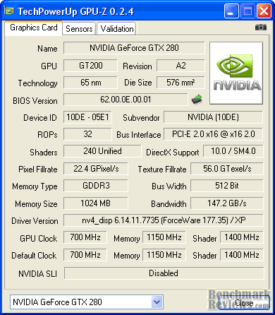Click the NVIDIA SLI field showing Disabled
This screenshot has height=315, width=275.
(164, 273)
